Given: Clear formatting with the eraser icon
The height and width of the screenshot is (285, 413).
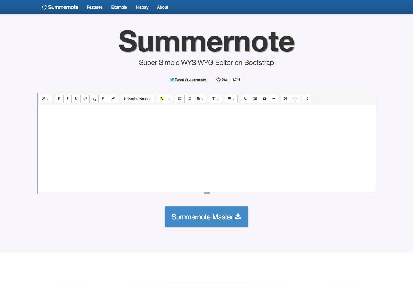Looking at the screenshot, I should [x=113, y=99].
